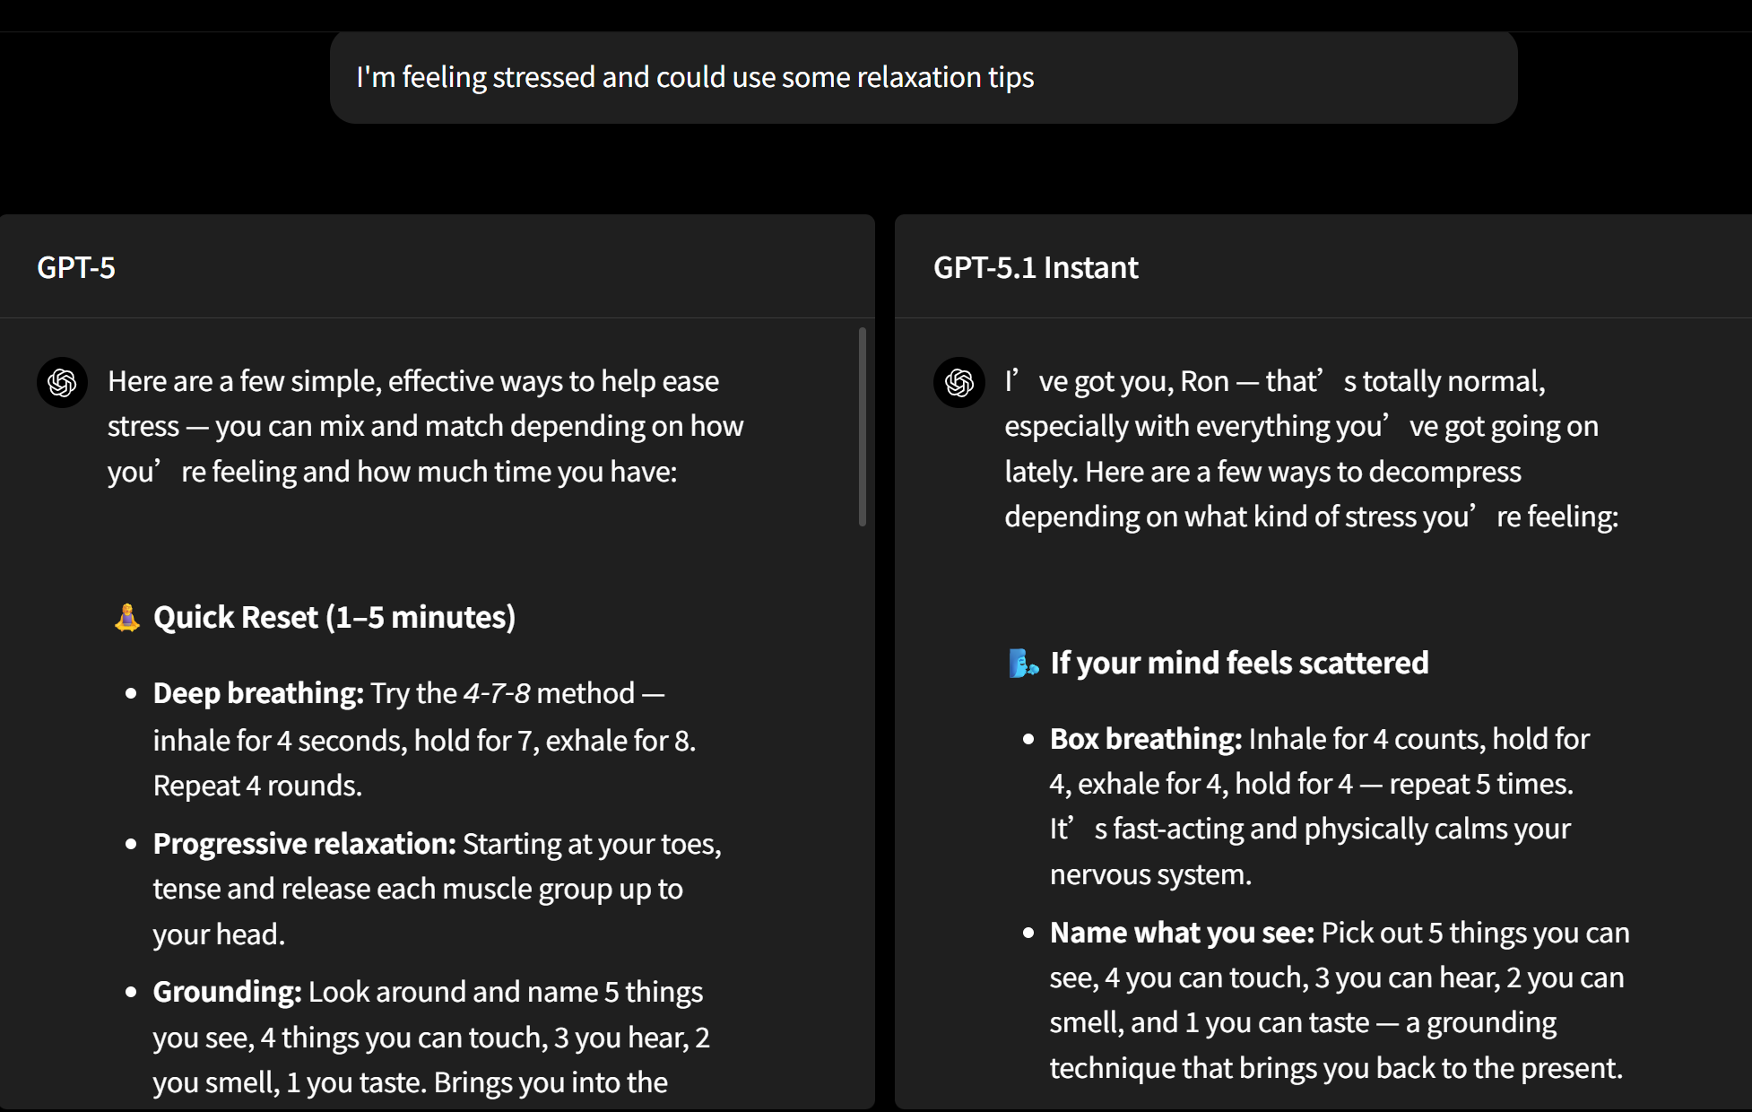
Task: Click the 'Quick Reset (1–5 minutes)' heading
Action: click(x=334, y=618)
